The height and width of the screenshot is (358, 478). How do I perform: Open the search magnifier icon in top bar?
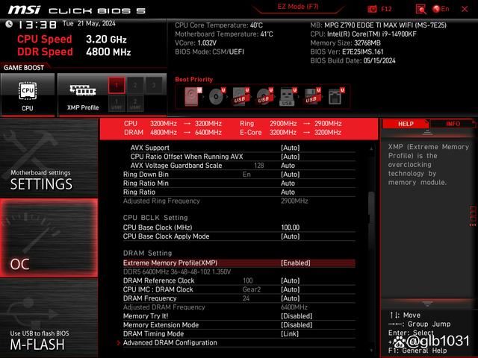click(420, 8)
